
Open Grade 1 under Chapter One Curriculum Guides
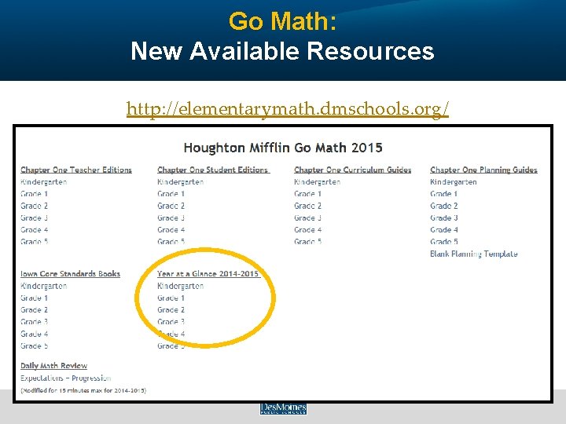[x=308, y=194]
